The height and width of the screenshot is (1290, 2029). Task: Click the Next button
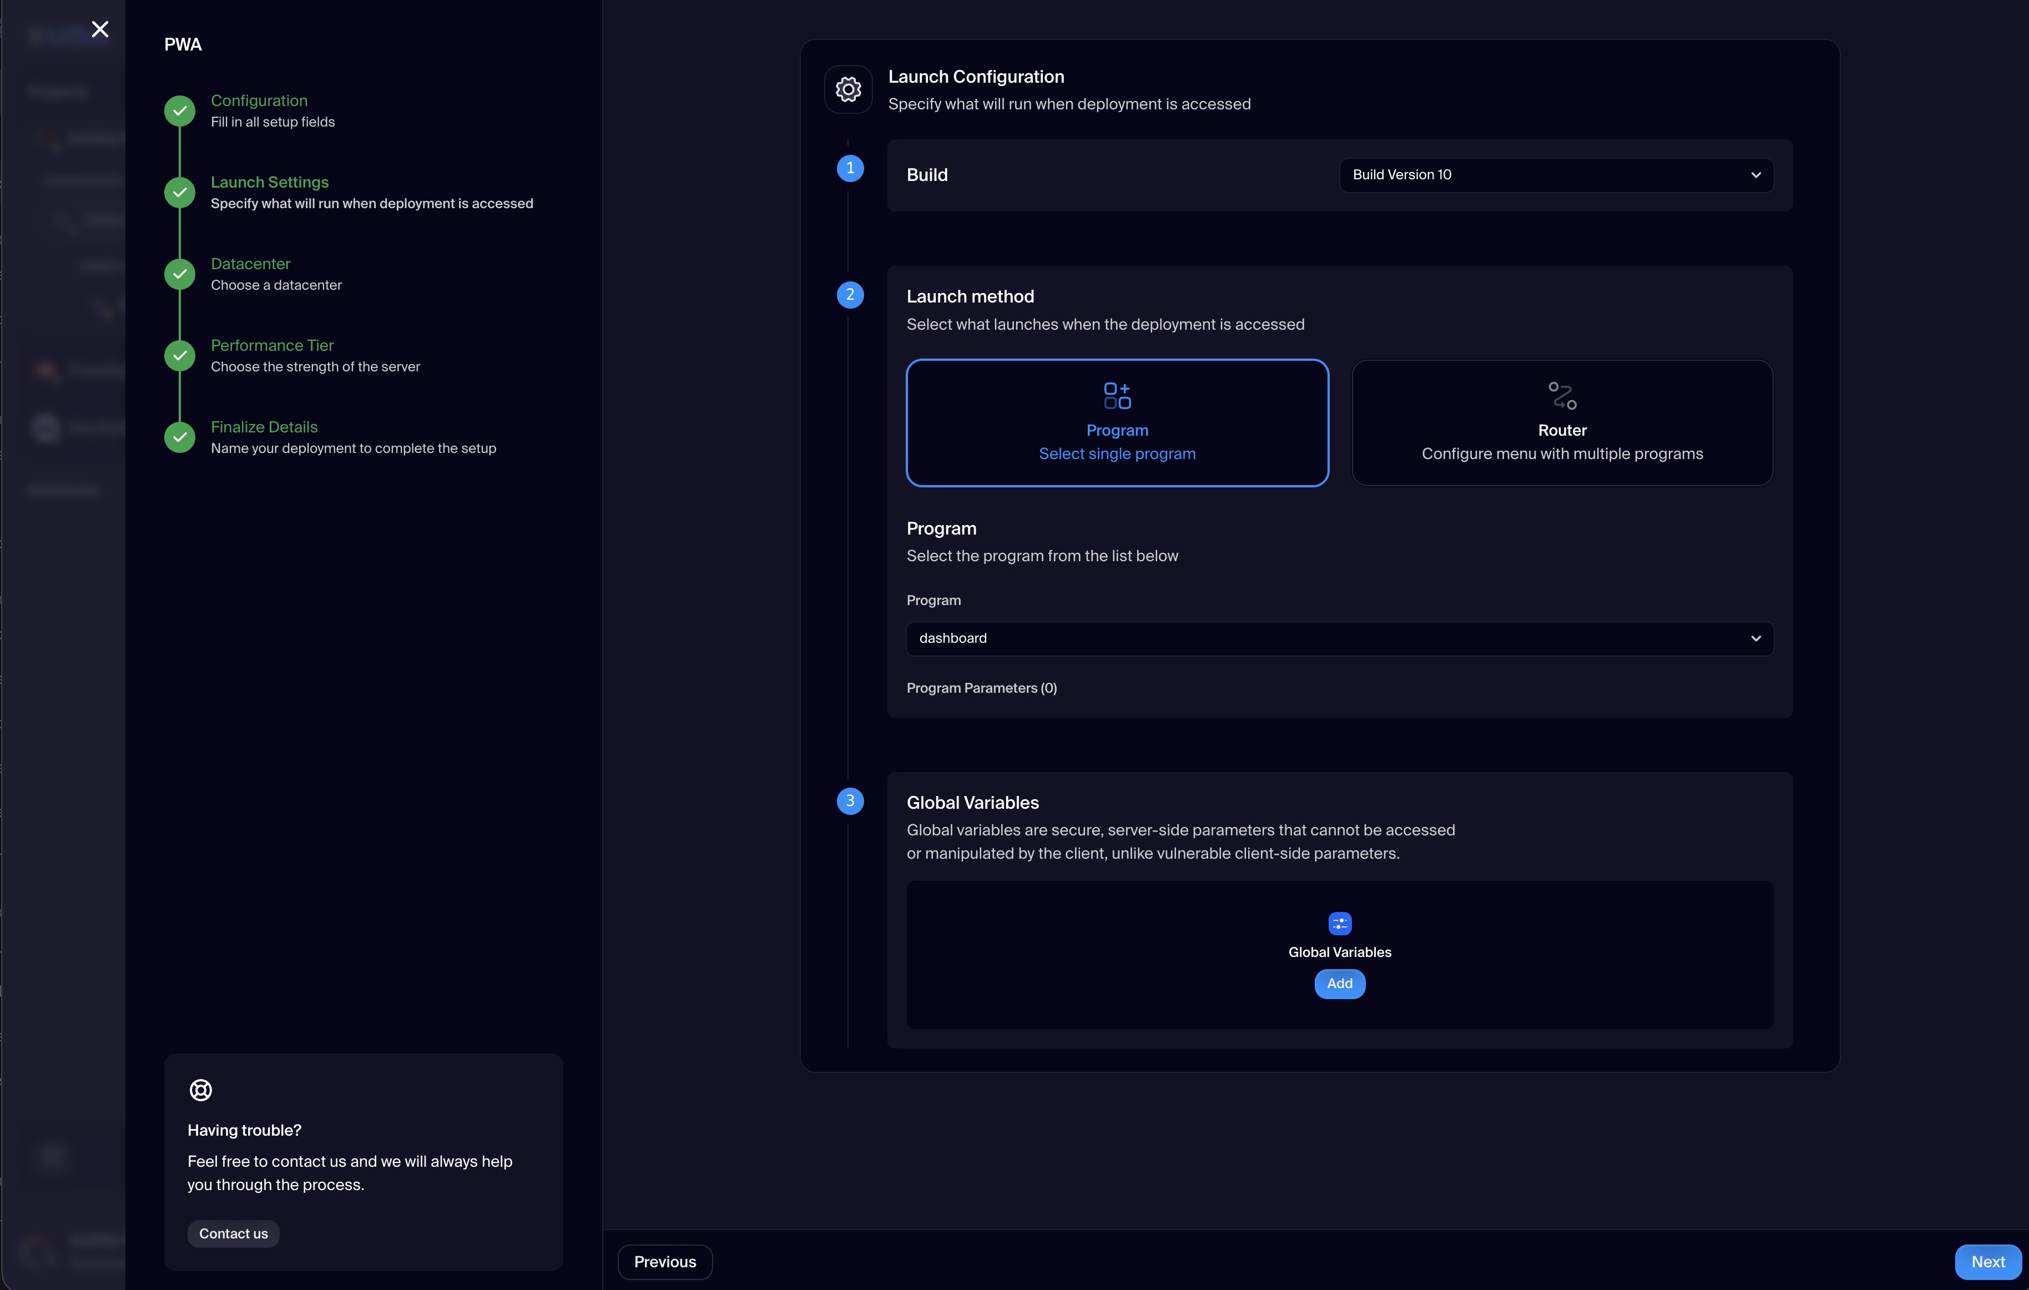click(x=1987, y=1261)
